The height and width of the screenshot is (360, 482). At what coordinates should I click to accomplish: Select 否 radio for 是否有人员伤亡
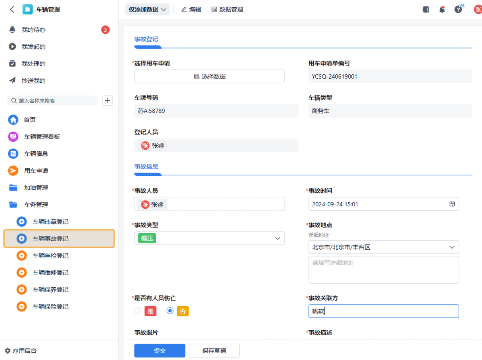pos(170,311)
